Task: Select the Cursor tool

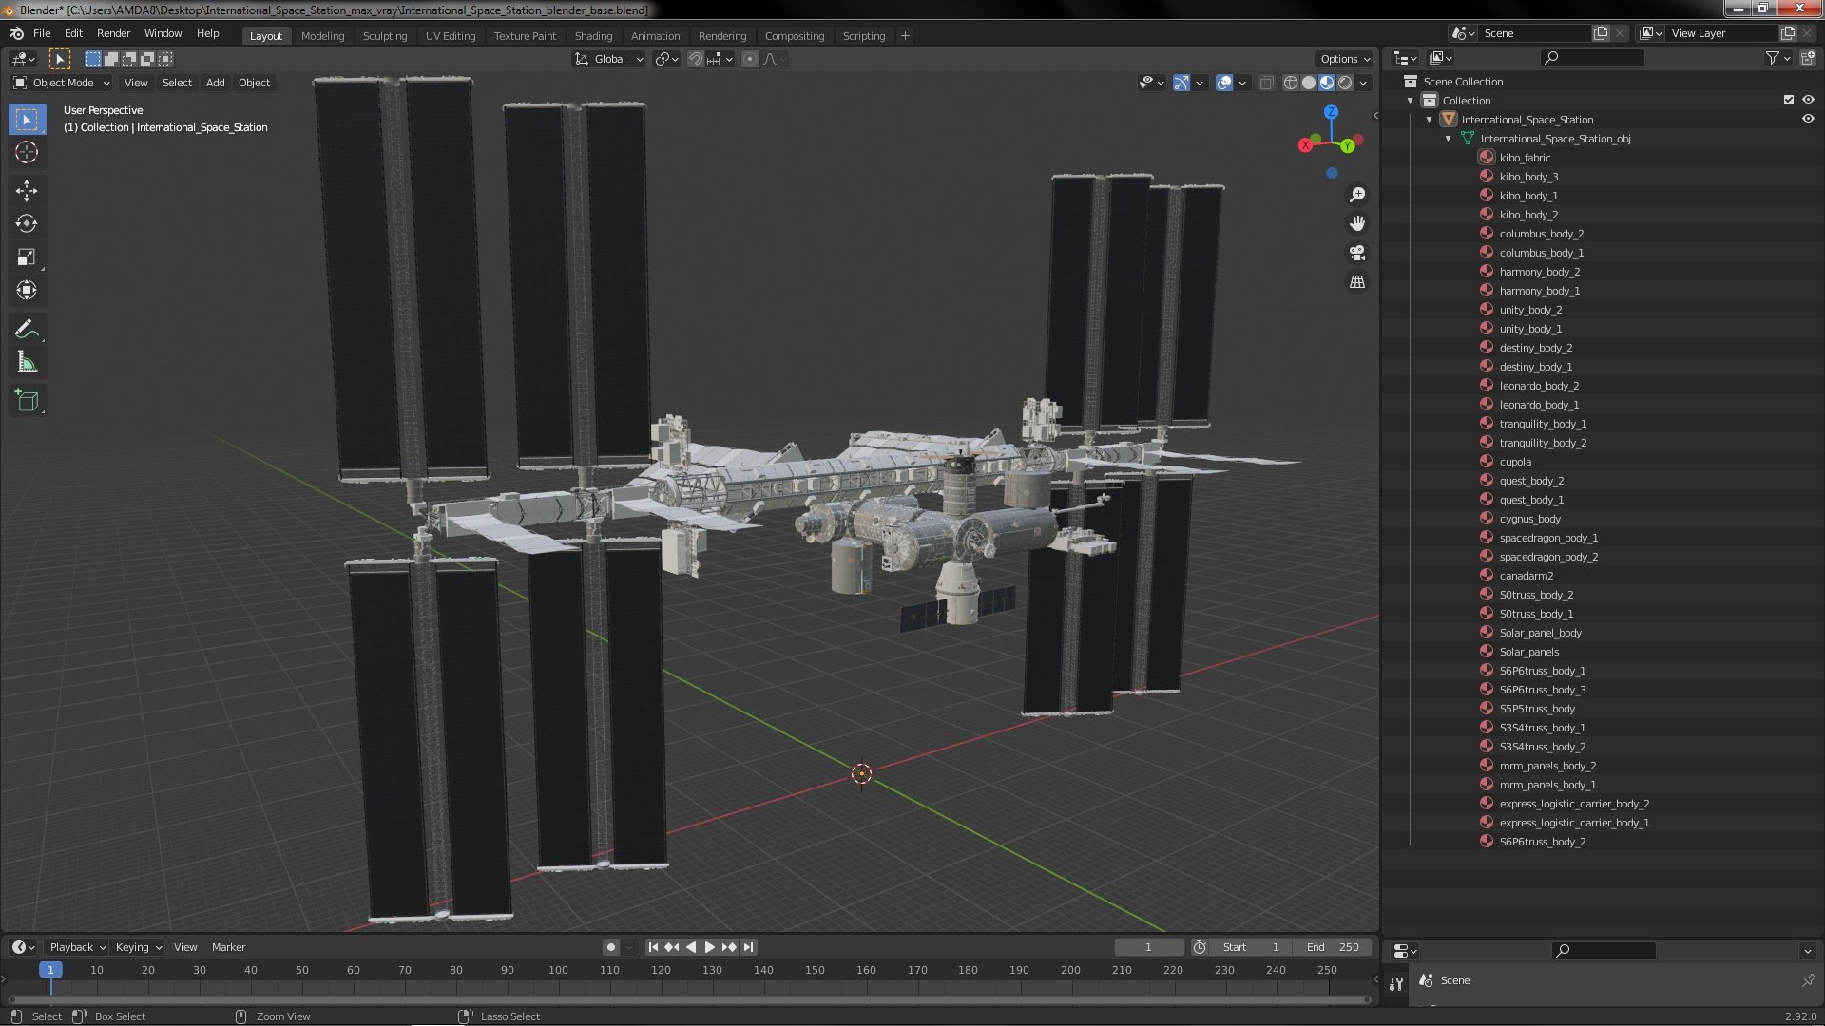Action: tap(27, 152)
